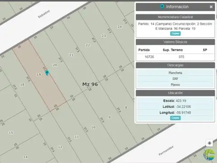Viewport: 217px width, 163px height.
Task: Select parcel 20 on the map
Action: [55, 65]
